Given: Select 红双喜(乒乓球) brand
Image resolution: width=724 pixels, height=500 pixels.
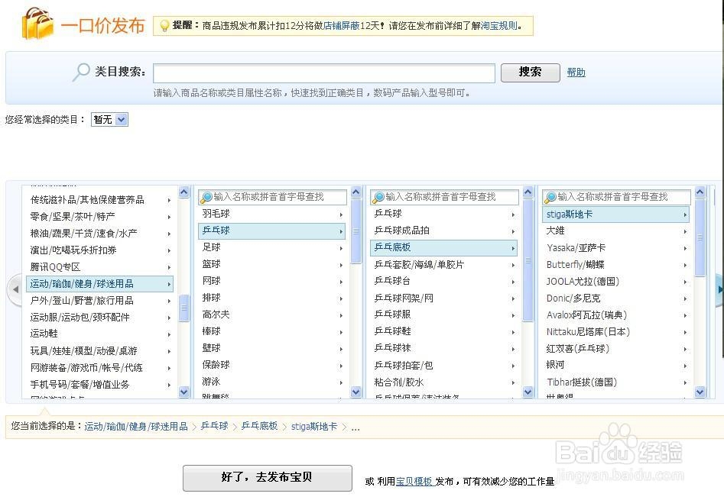Looking at the screenshot, I should click(616, 348).
